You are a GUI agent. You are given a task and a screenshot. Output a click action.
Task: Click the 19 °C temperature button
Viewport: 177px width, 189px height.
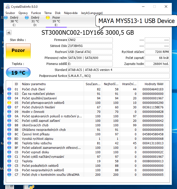(18, 73)
